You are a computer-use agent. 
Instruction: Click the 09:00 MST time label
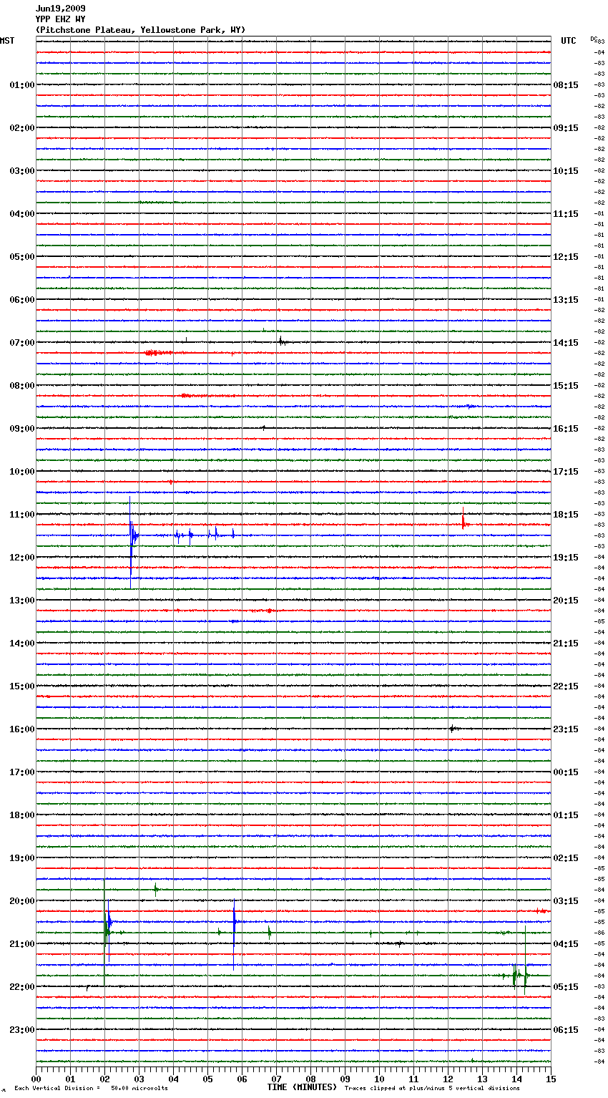[22, 429]
